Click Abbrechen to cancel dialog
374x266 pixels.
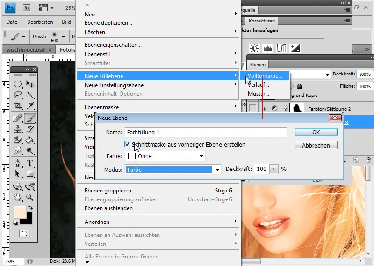tap(316, 145)
